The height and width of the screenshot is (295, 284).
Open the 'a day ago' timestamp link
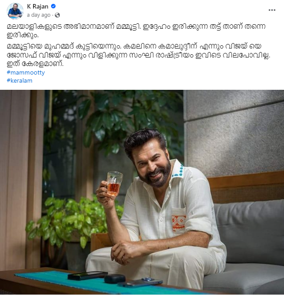click(x=39, y=15)
